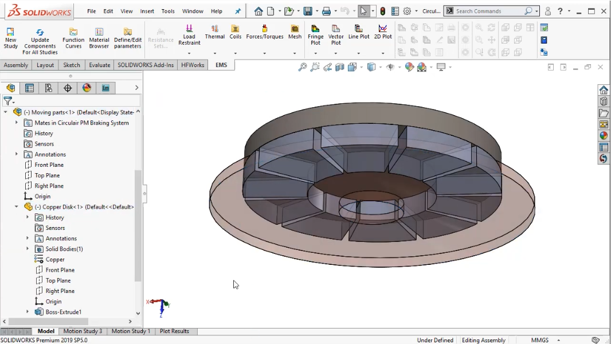Screen dimensions: 611x344
Task: Open the File menu
Action: click(x=92, y=11)
